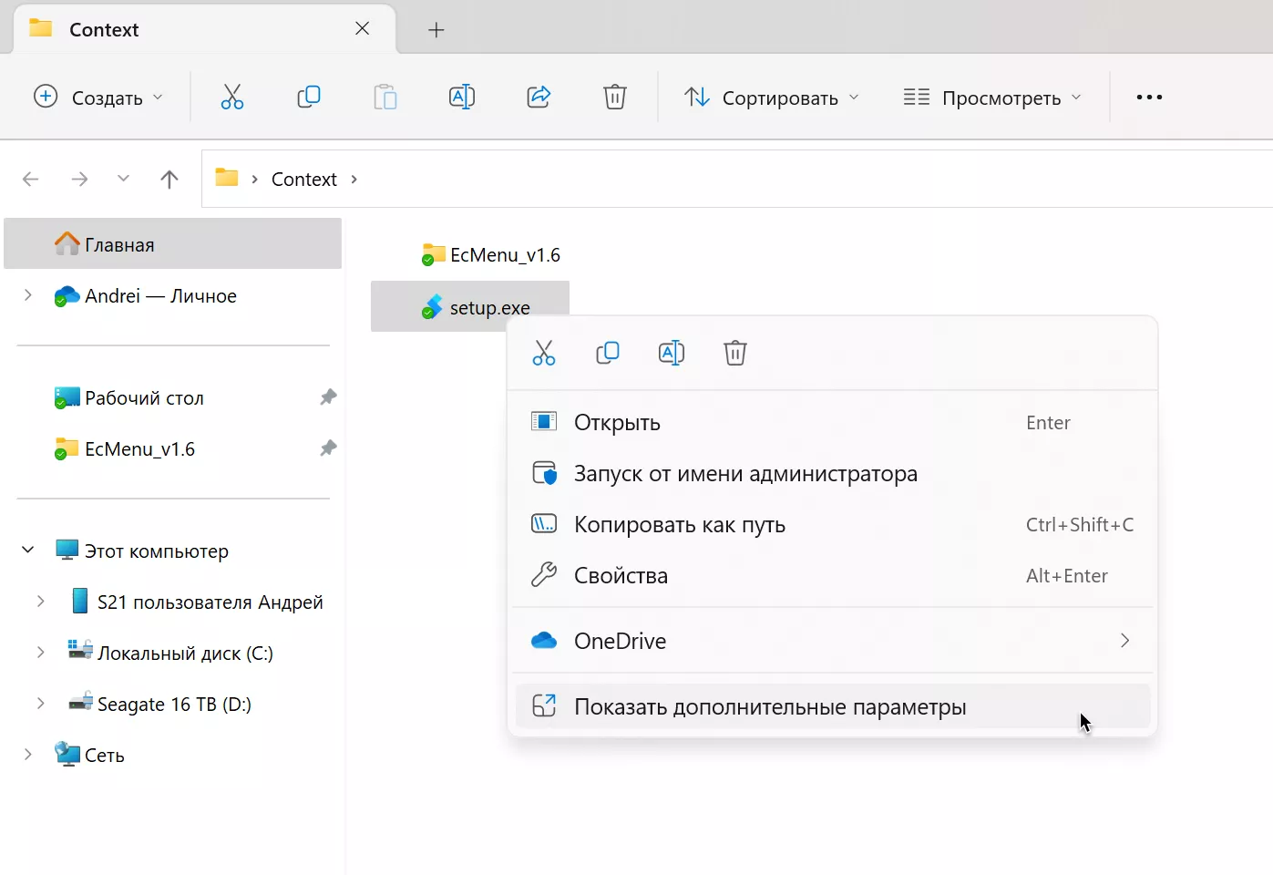The height and width of the screenshot is (875, 1273).
Task: Choose Запуск от имени администратора
Action: pos(833,473)
